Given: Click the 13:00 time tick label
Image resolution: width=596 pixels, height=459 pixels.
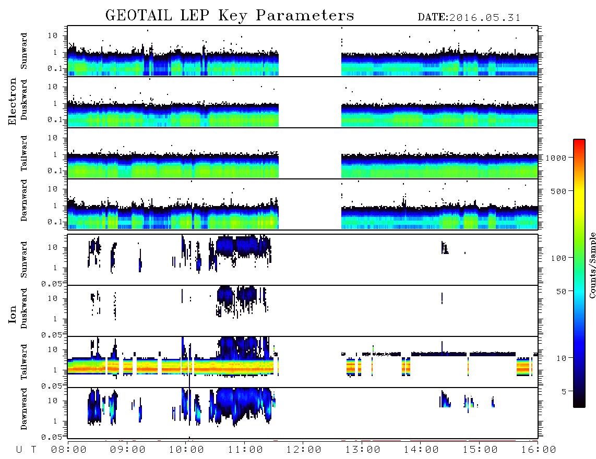Looking at the screenshot, I should (x=363, y=450).
